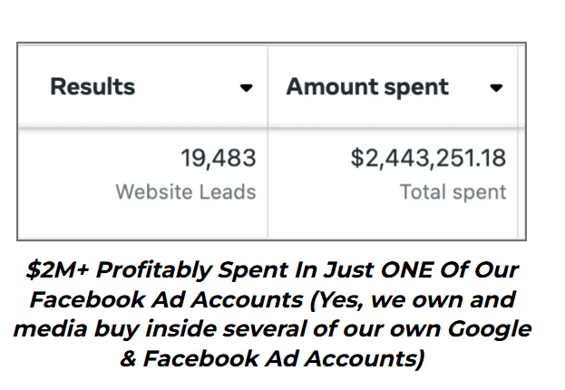Image resolution: width=565 pixels, height=390 pixels.
Task: Expand the Amount spent column dropdown arrow
Action: (496, 88)
